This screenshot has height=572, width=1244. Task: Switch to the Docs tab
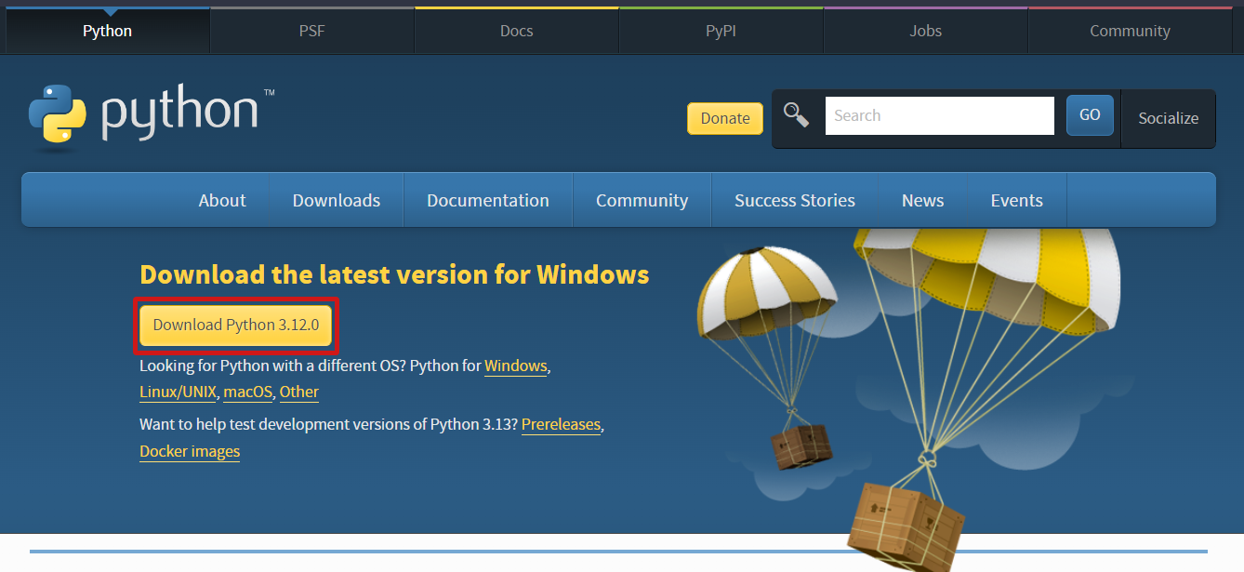[x=516, y=31]
